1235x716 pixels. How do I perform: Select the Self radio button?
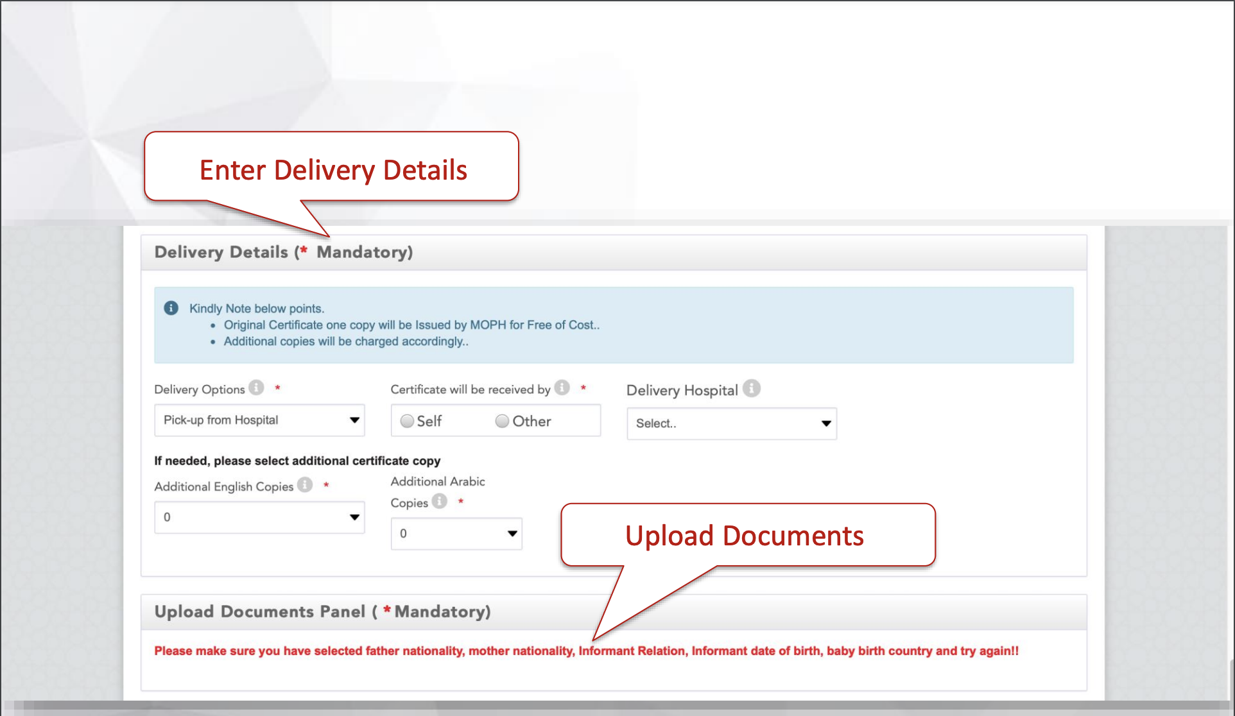click(406, 421)
